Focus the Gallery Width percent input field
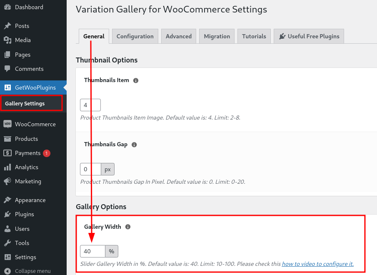377x275 pixels. (x=93, y=251)
